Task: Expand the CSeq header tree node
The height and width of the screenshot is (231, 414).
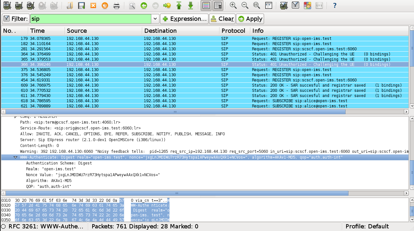Action: click(15, 117)
